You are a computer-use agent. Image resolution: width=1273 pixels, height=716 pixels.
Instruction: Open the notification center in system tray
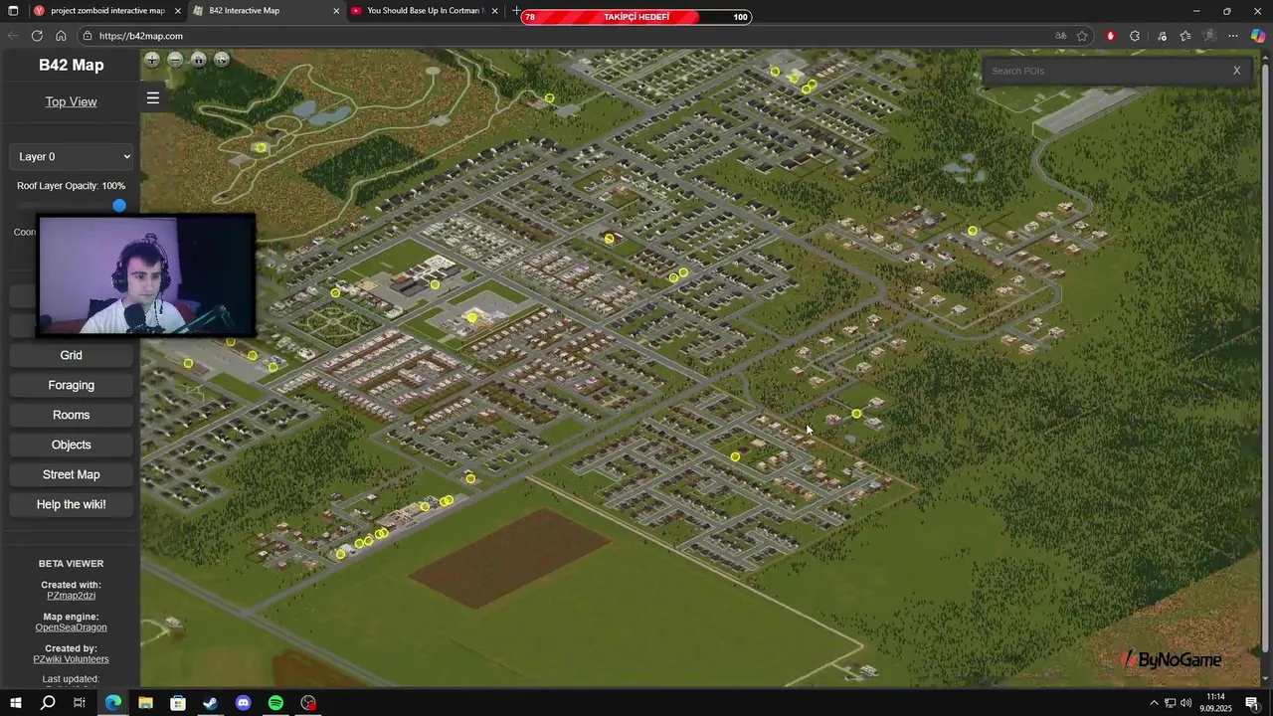click(x=1251, y=703)
